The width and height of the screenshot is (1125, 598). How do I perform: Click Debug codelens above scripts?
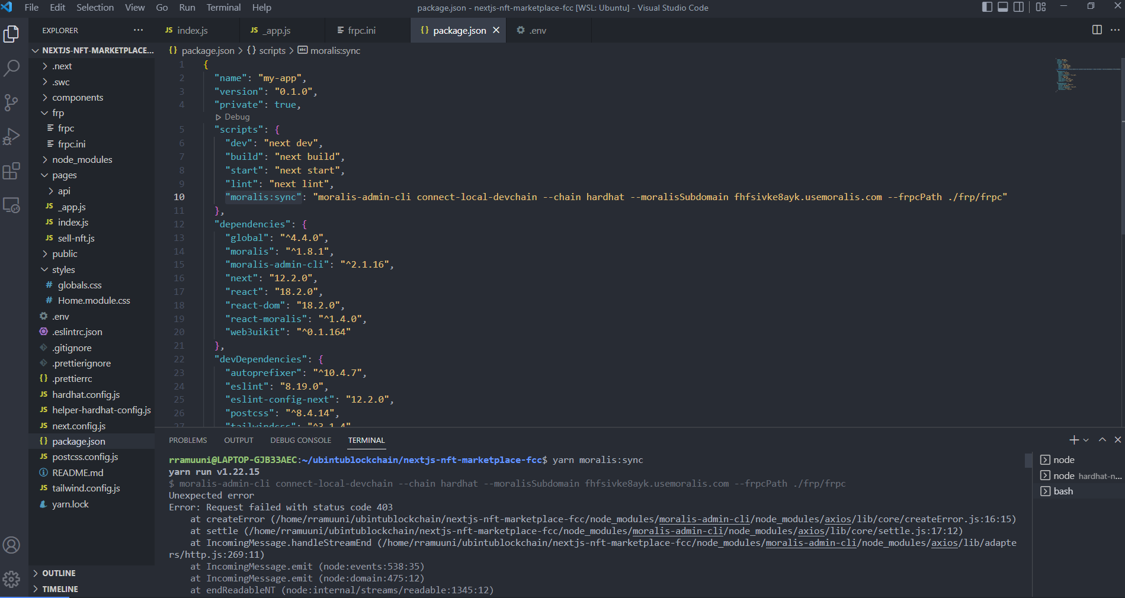click(x=237, y=117)
